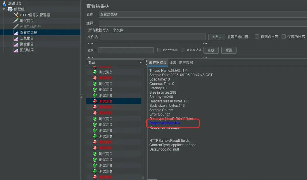Click the 'DataEncoding: null' line

coord(164,149)
